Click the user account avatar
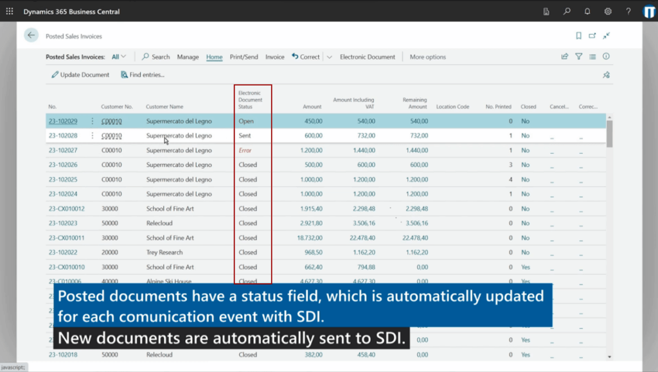Viewport: 658px width, 372px height. (649, 12)
